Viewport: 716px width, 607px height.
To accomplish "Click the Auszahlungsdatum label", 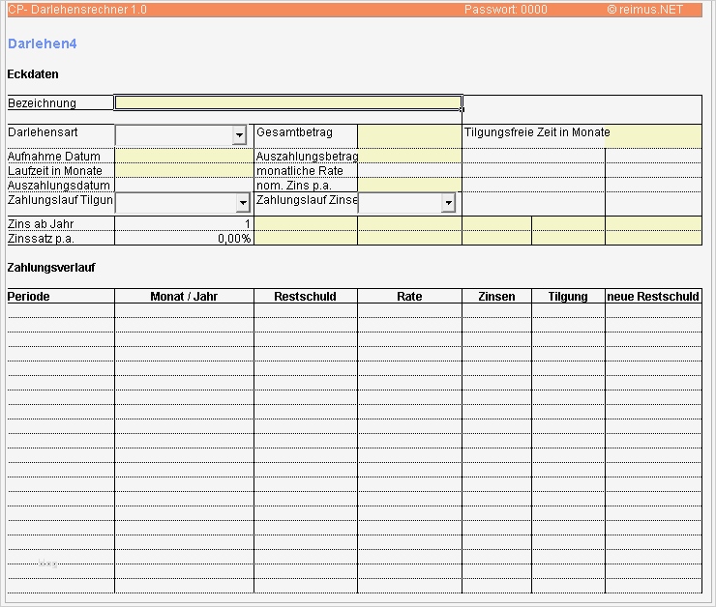I will [59, 186].
